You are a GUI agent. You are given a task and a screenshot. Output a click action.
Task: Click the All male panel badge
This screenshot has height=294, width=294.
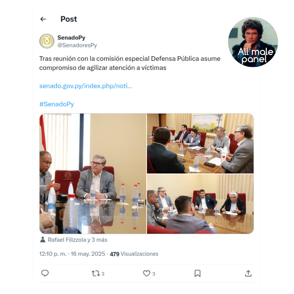[253, 42]
